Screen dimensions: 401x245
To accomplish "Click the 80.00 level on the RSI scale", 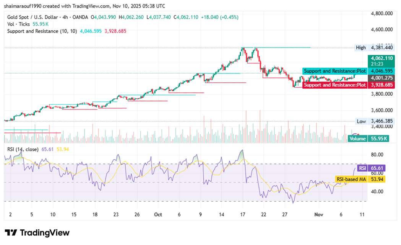I will pyautogui.click(x=377, y=155).
